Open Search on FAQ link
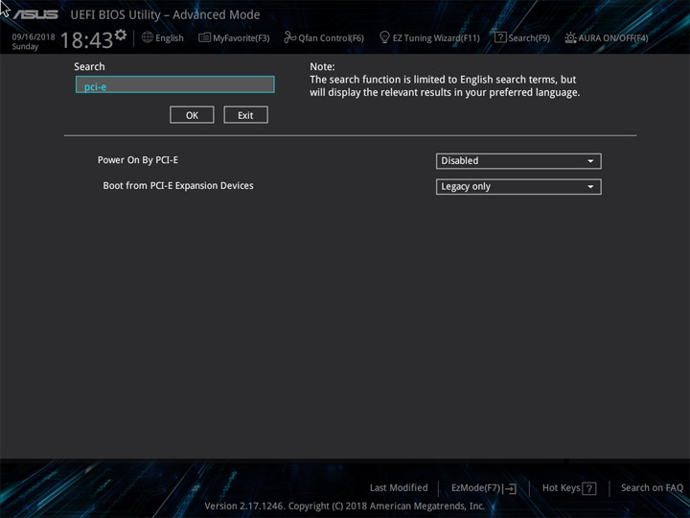This screenshot has width=690, height=518. [x=652, y=487]
